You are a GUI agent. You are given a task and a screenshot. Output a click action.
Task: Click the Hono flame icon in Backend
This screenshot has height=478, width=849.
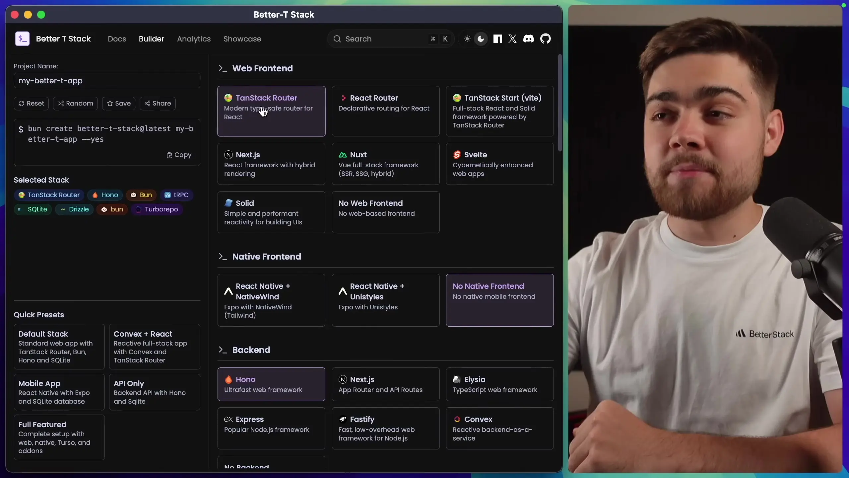tap(229, 379)
